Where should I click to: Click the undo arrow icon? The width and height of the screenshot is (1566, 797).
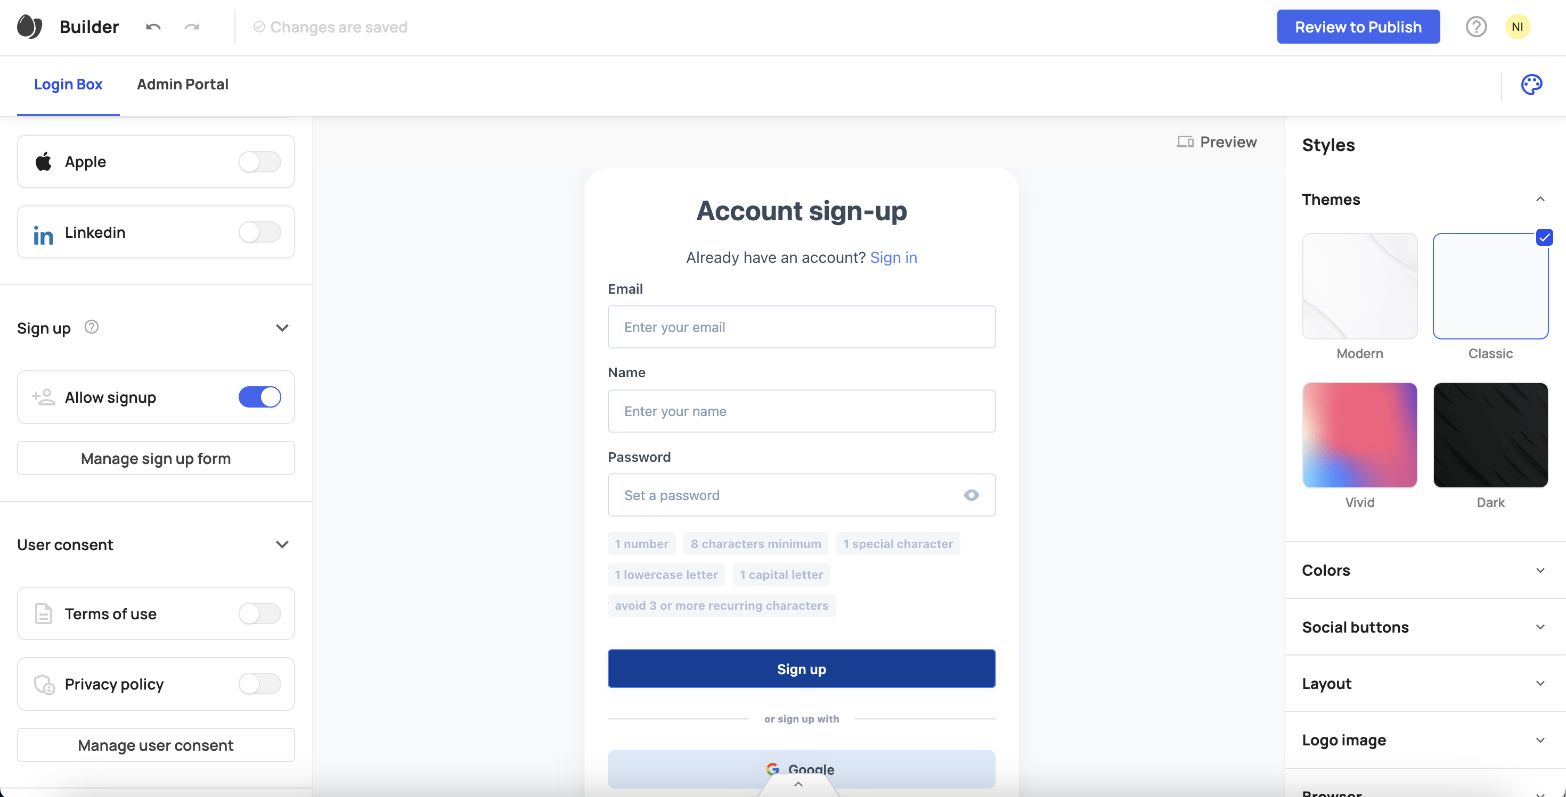pos(152,27)
